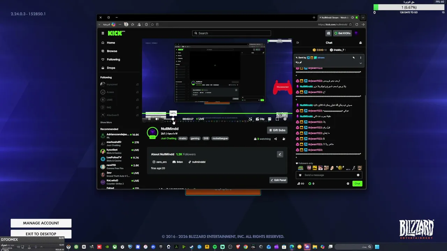This screenshot has width=447, height=251.
Task: Open video player settings gear
Action: pos(285,119)
